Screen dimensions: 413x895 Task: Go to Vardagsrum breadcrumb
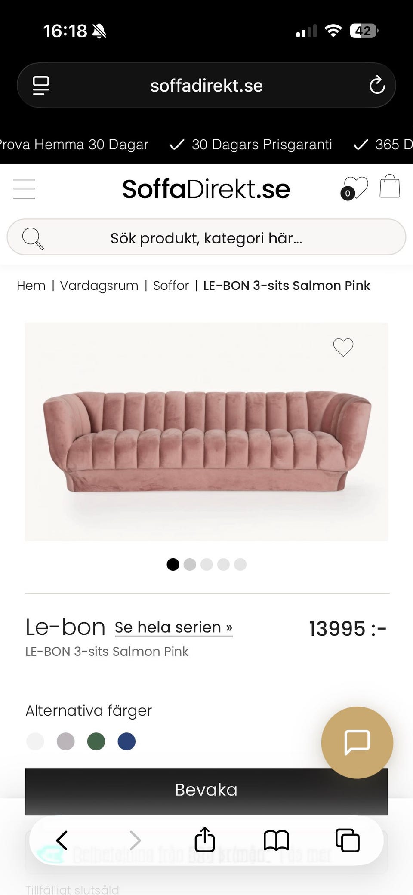[99, 286]
